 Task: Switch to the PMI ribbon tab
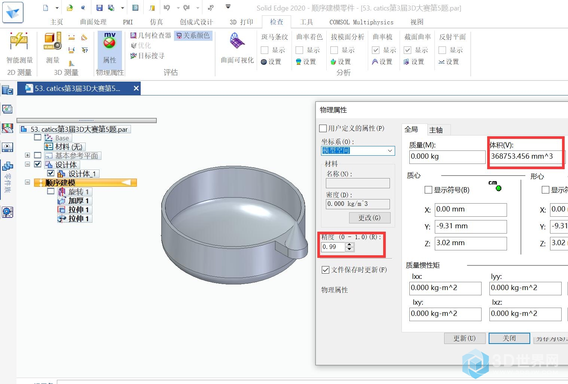point(128,22)
